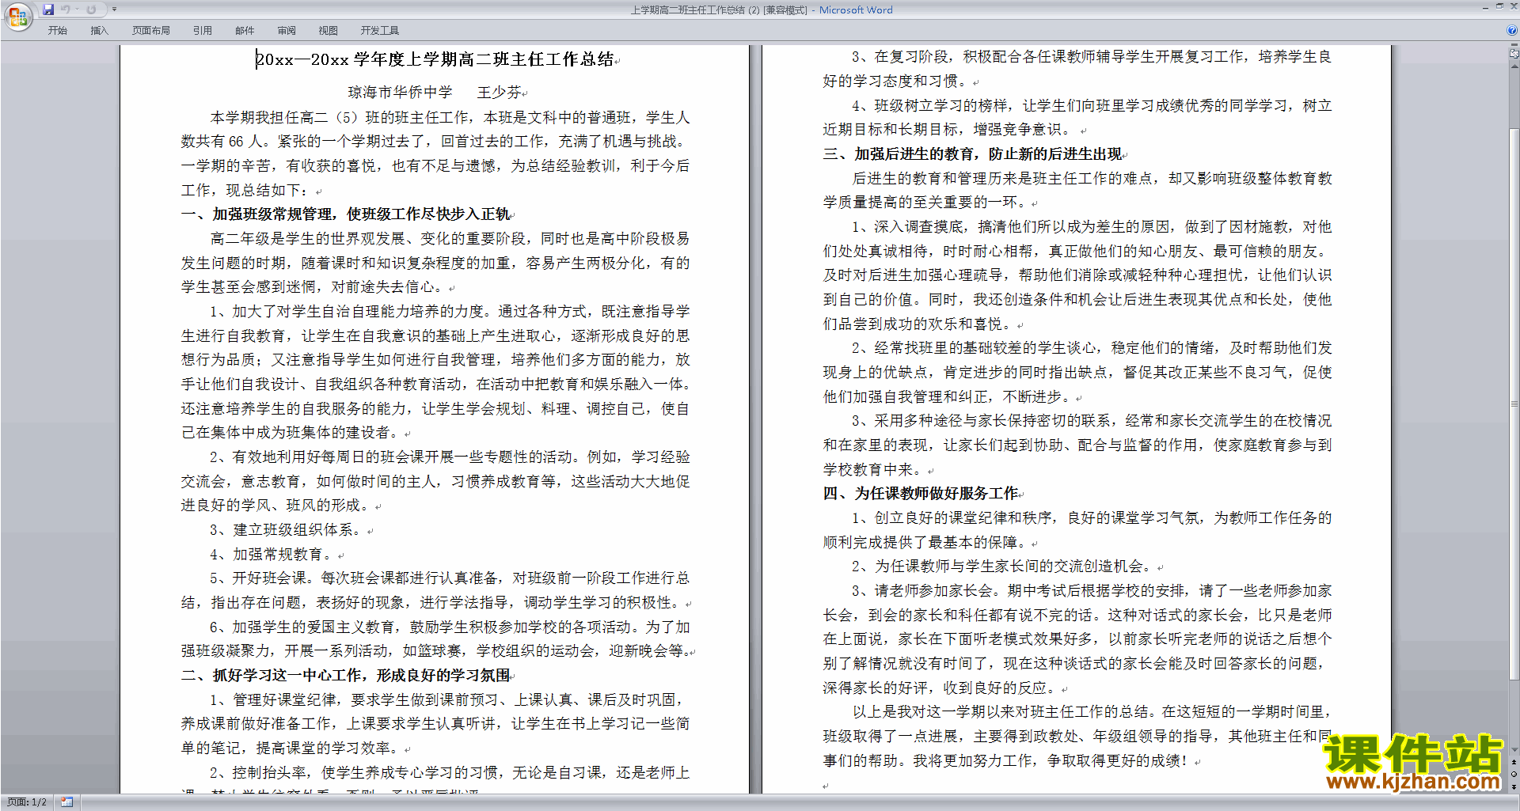The width and height of the screenshot is (1520, 811).
Task: Go to the 视图 ribbon tab
Action: click(329, 31)
